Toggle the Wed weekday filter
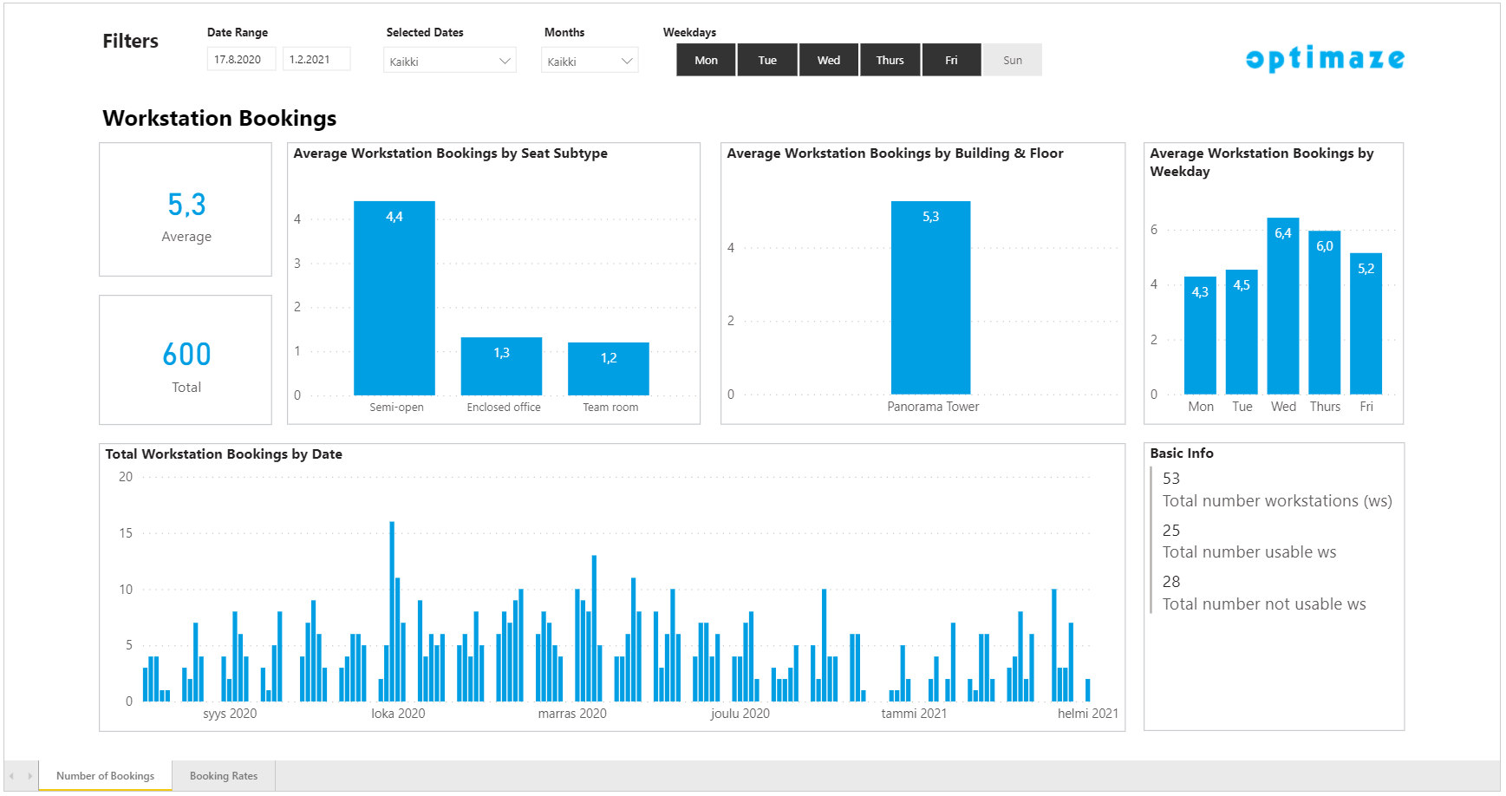Viewport: 1506px width, 796px height. (x=828, y=61)
